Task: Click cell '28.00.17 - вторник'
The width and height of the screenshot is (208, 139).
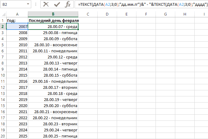Action: click(53, 87)
